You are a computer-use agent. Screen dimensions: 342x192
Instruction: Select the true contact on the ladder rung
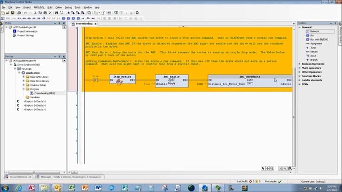pyautogui.click(x=96, y=80)
